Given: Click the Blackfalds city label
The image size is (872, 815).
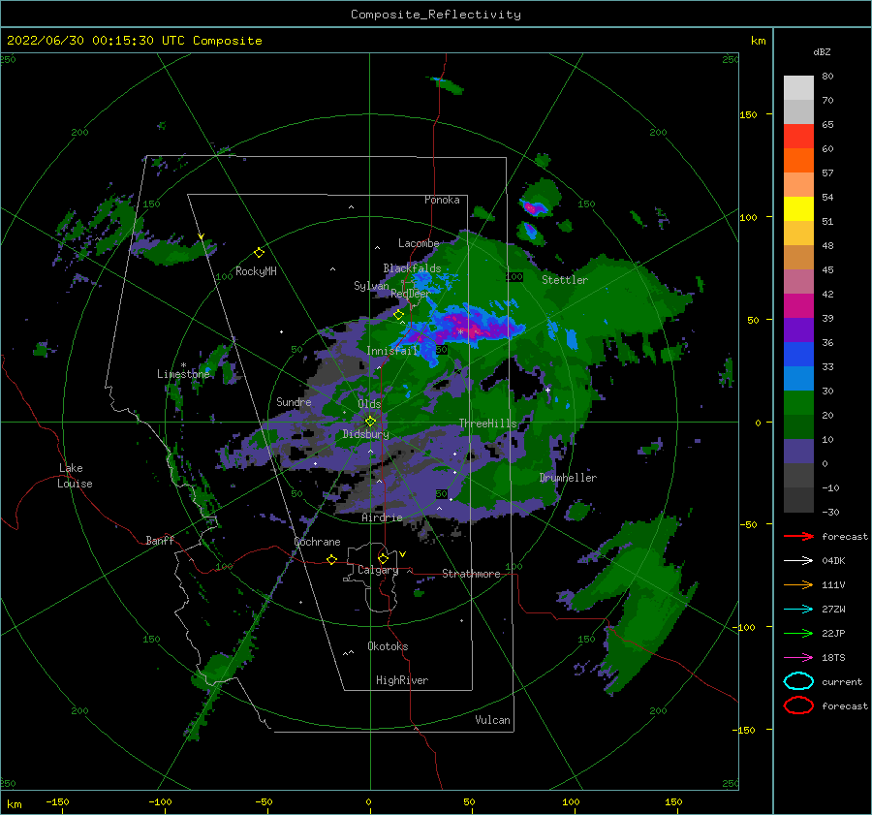Looking at the screenshot, I should pyautogui.click(x=412, y=268).
